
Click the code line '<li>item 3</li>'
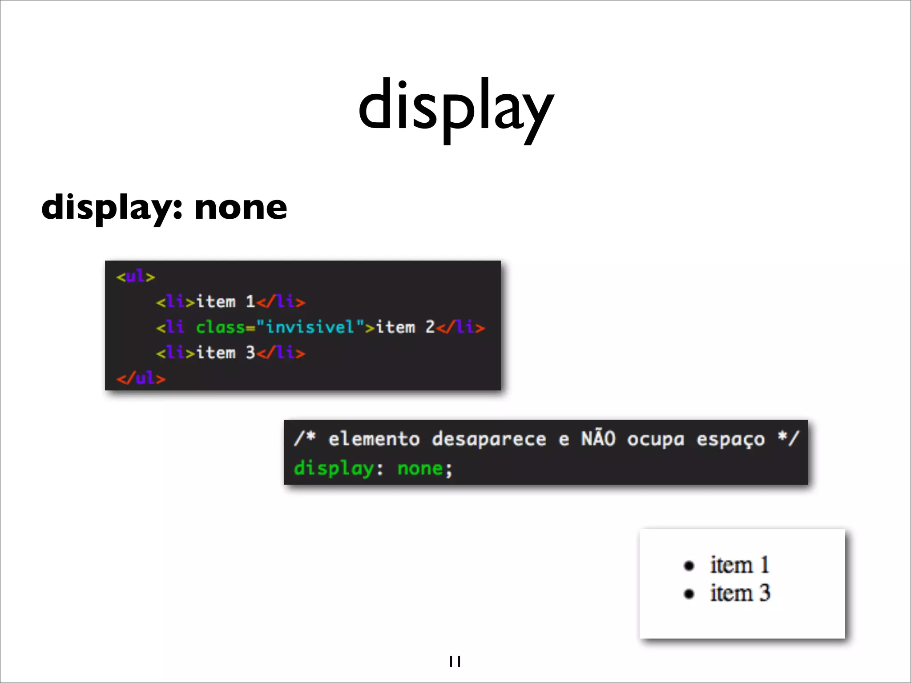pyautogui.click(x=230, y=353)
